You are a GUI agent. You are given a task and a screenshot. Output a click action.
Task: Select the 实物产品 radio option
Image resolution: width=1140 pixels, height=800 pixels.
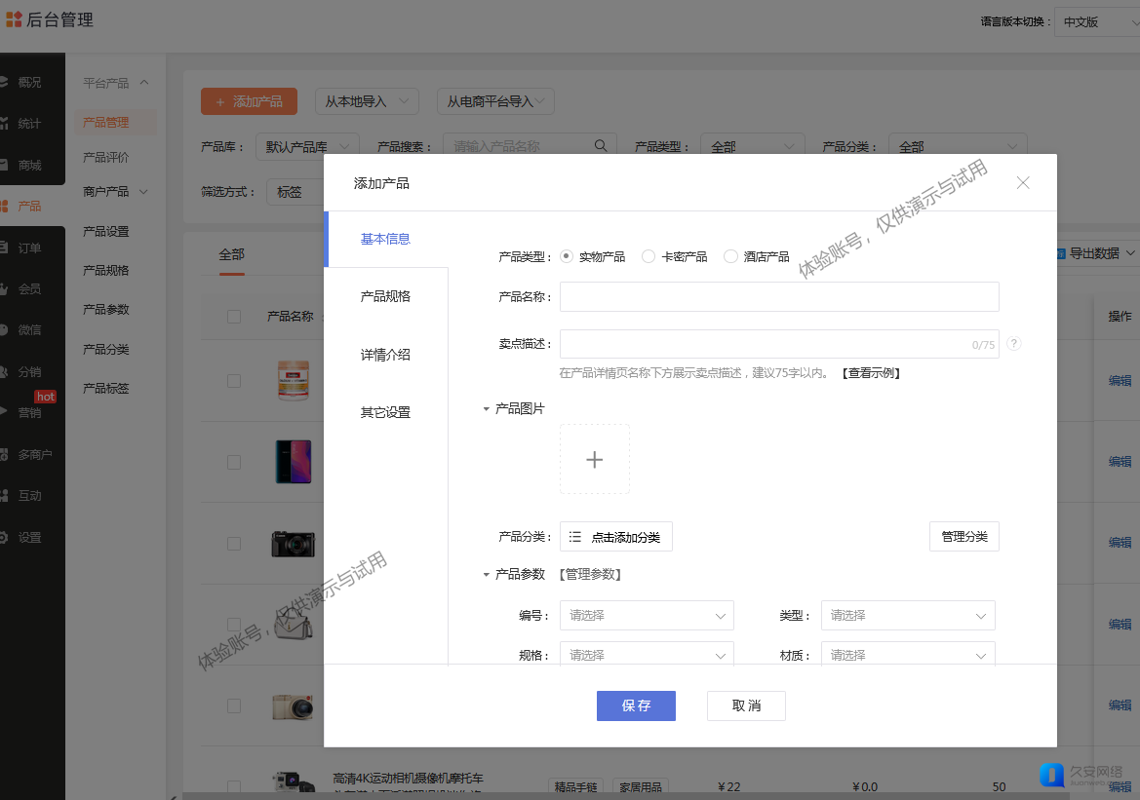click(x=567, y=256)
